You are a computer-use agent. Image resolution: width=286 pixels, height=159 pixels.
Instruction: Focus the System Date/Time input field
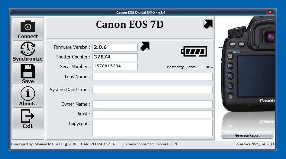click(x=152, y=90)
